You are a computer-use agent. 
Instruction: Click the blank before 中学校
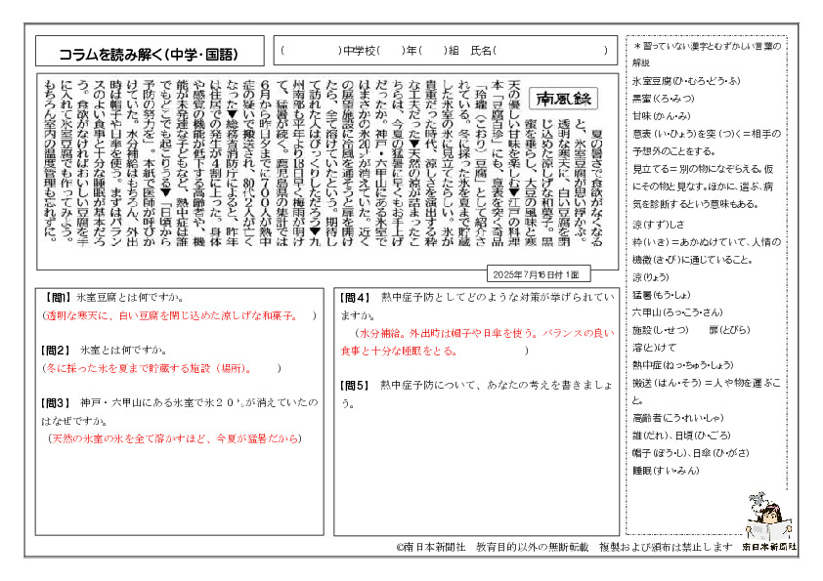click(312, 51)
